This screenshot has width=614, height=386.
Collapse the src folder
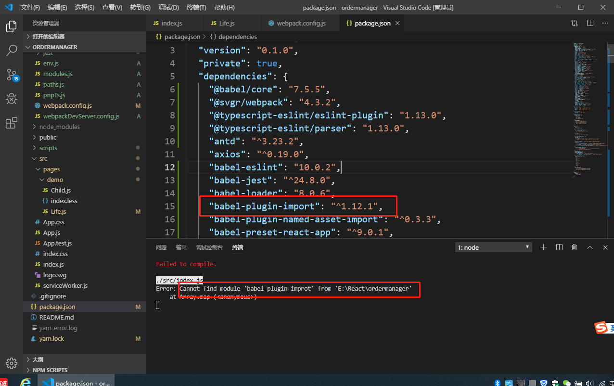click(85, 158)
